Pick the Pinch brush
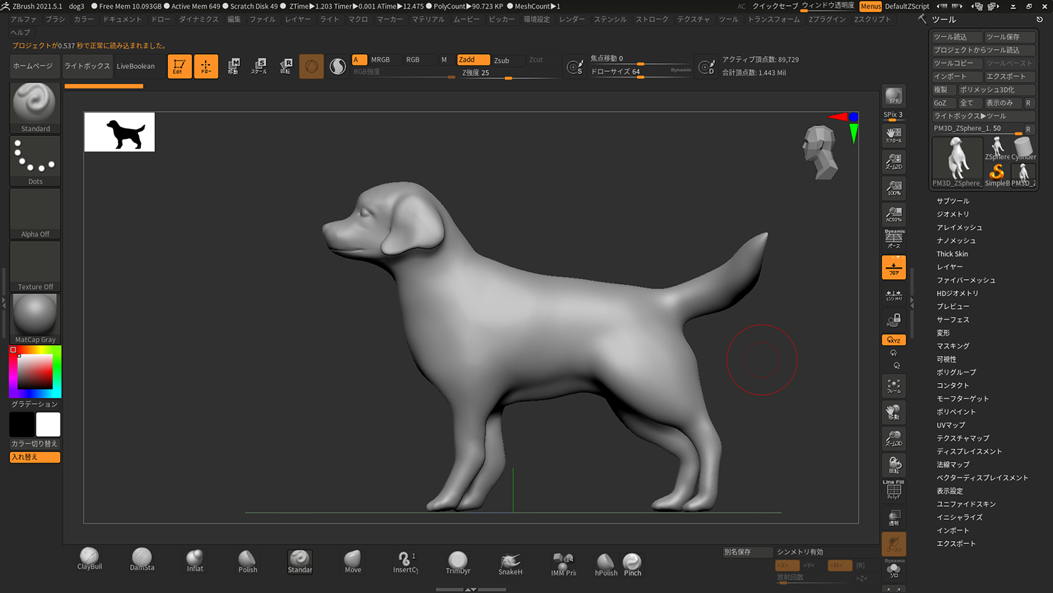This screenshot has height=593, width=1053. pos(632,563)
